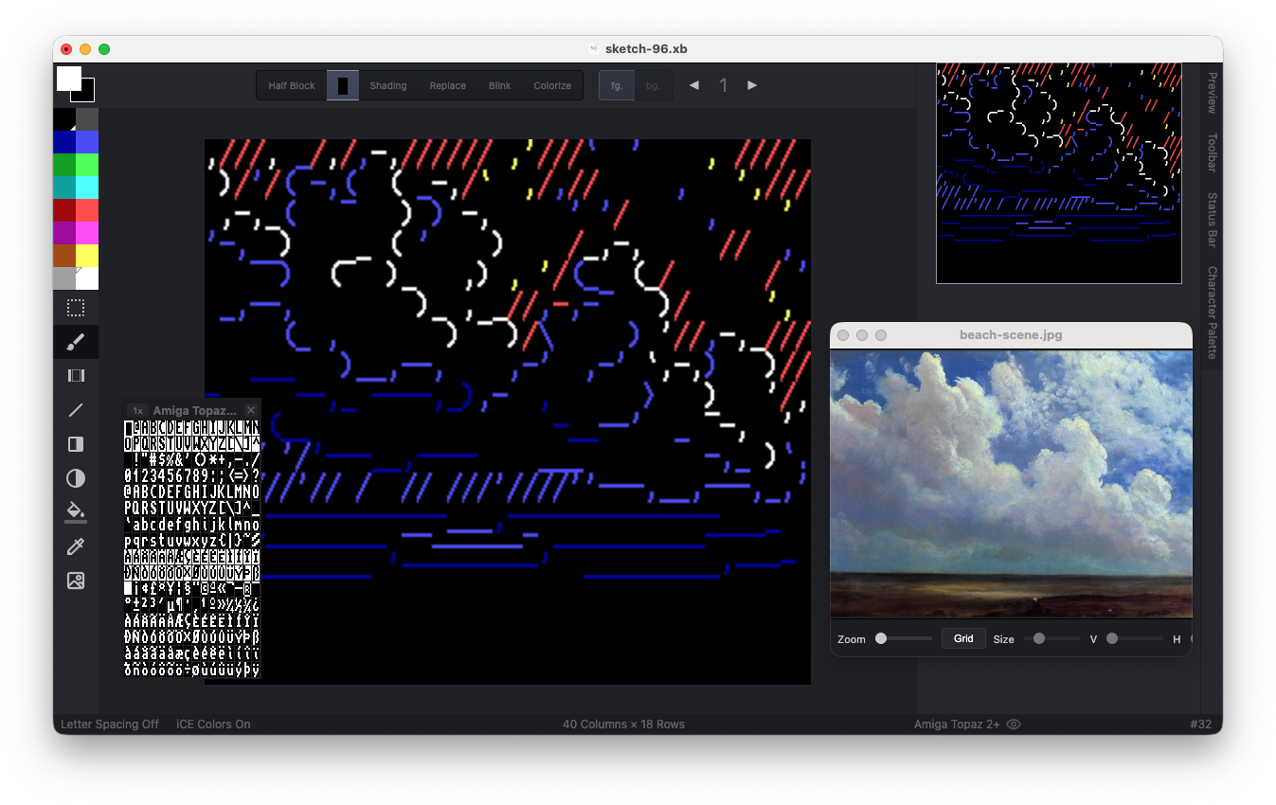Pick the light gray palette color
Viewport: 1276px width, 805px height.
pyautogui.click(x=64, y=278)
